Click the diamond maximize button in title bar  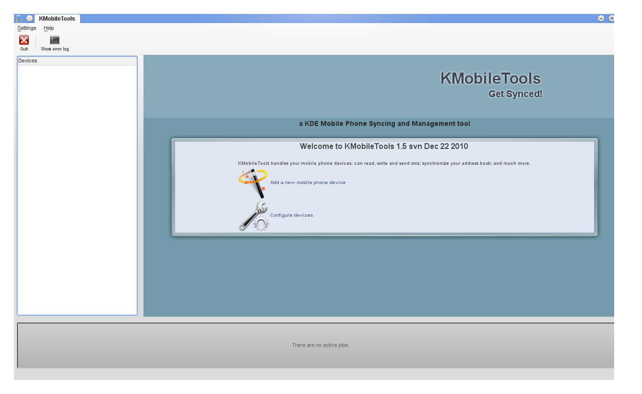point(611,18)
